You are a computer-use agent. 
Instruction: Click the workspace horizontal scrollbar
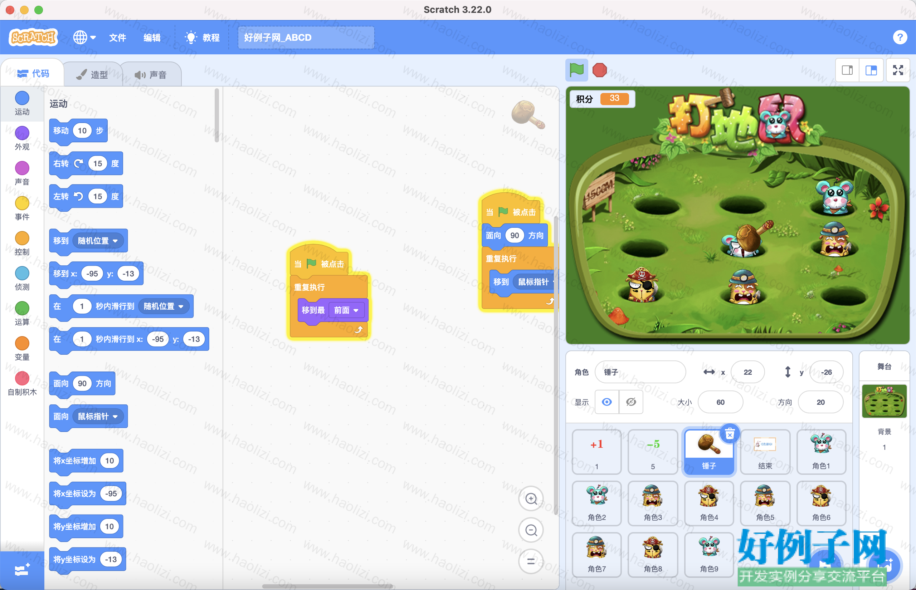click(x=328, y=586)
